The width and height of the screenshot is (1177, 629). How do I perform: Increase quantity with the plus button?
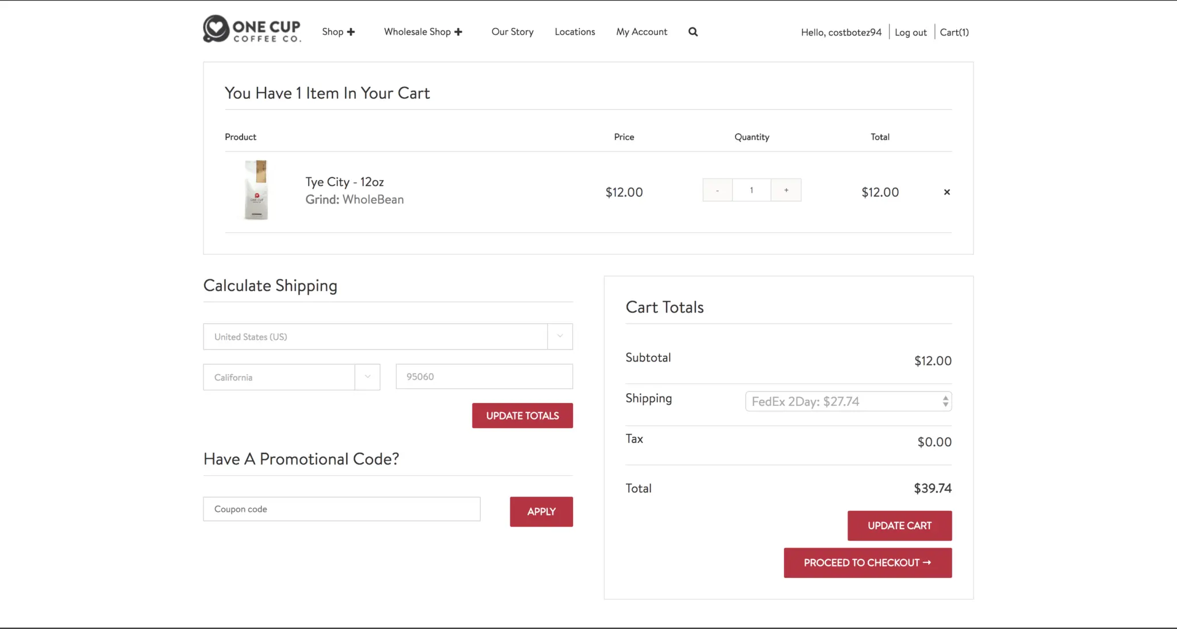(x=786, y=190)
